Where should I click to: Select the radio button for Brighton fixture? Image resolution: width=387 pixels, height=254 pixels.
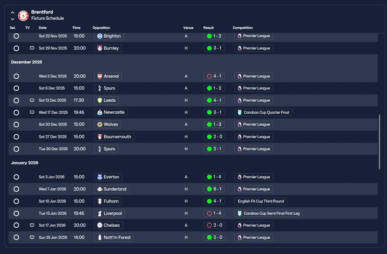16,36
